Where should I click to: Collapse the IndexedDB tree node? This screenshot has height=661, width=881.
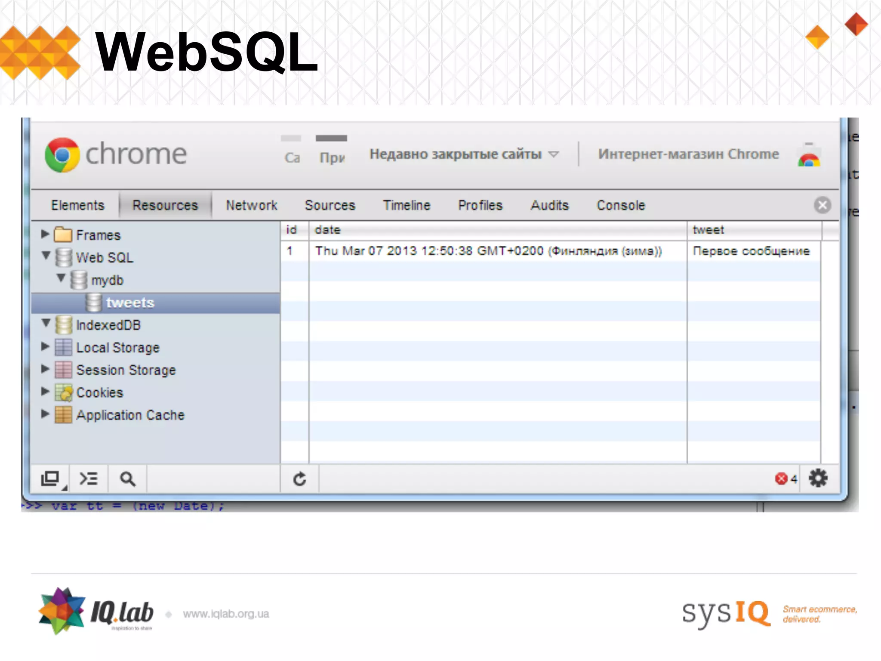pyautogui.click(x=46, y=322)
